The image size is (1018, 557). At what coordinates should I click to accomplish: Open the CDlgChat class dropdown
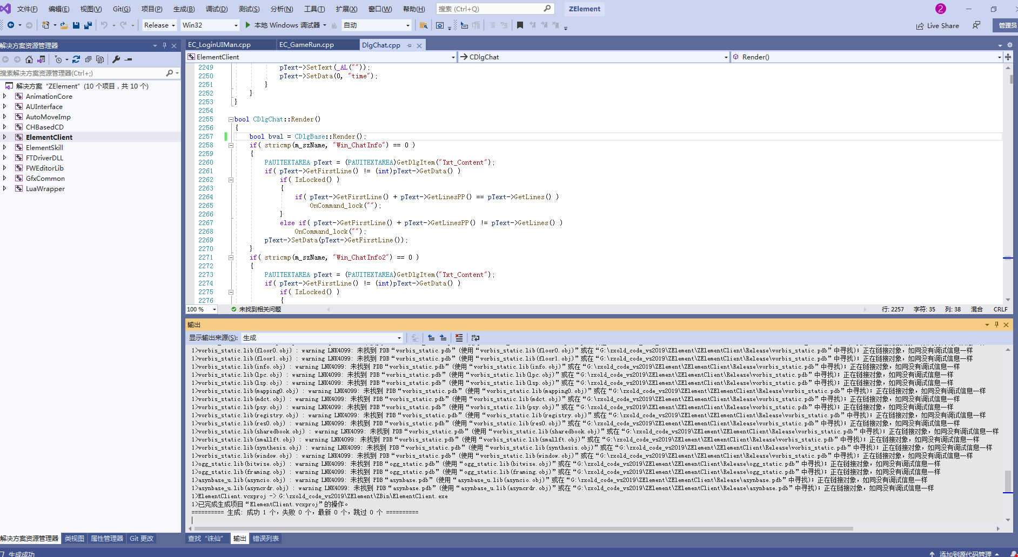pyautogui.click(x=594, y=57)
